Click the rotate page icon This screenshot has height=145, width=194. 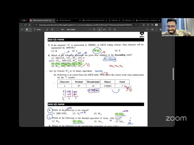110,30
